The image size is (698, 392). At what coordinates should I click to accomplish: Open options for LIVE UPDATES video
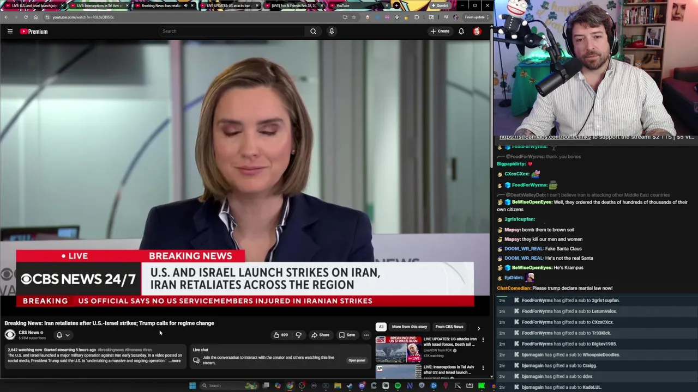click(x=483, y=340)
